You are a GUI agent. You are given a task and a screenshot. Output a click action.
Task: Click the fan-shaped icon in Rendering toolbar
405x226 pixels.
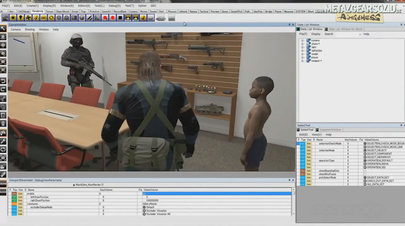click(28, 18)
